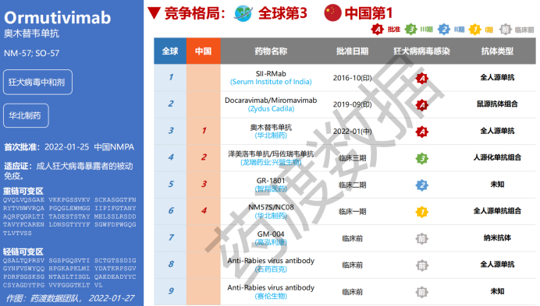This screenshot has width=540, height=306.
Task: Click the 2016-10(印) approval date
Action: tap(352, 78)
